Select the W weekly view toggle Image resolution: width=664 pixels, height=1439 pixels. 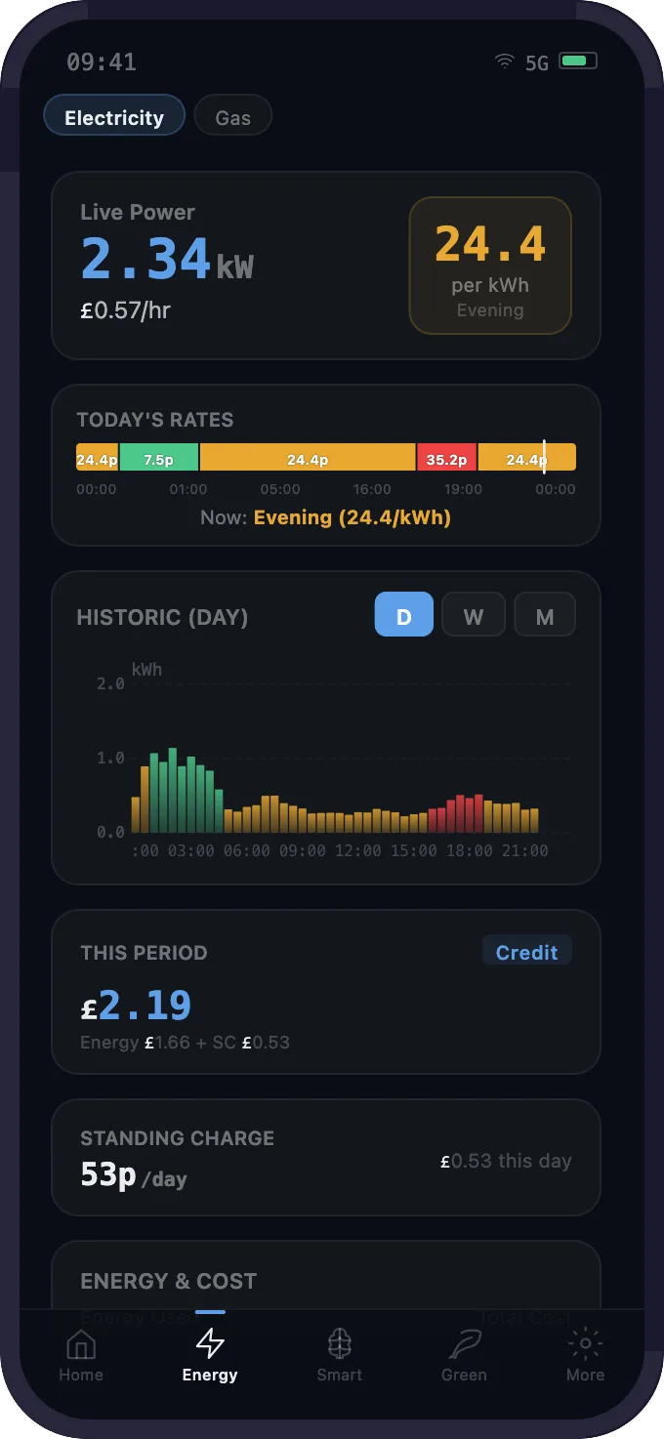coord(474,614)
